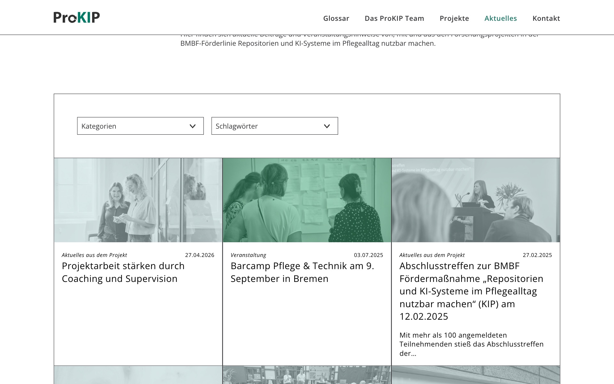Click the teaser "Mit mehr als 100 angemeldeten Teilnehmenden"
The image size is (614, 384).
(x=471, y=344)
